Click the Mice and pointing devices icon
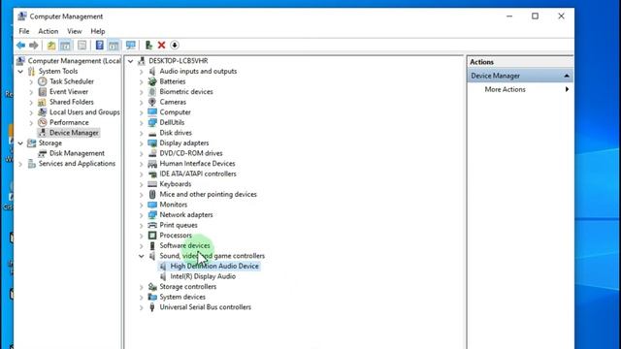The image size is (621, 349). 152,195
